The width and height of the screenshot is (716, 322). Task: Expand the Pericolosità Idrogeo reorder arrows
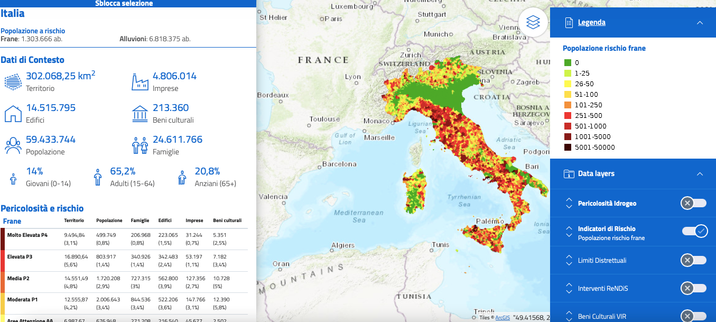(x=569, y=204)
